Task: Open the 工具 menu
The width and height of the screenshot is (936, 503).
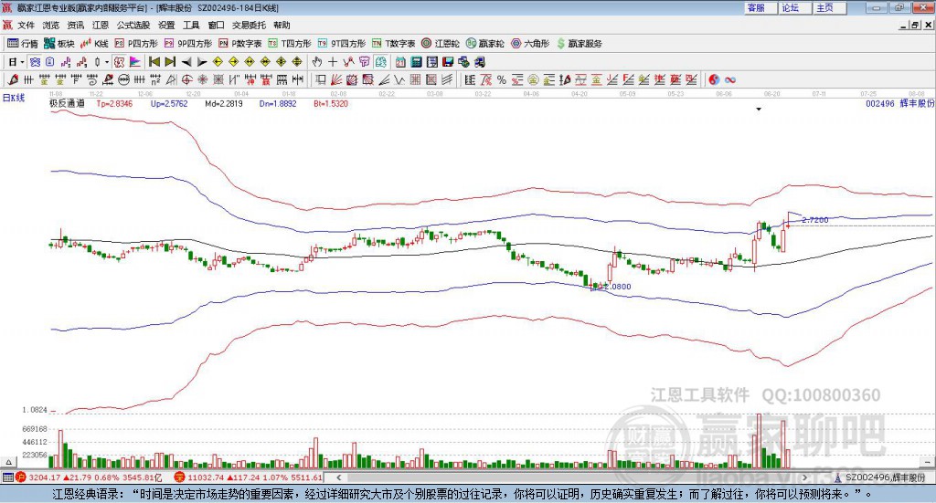Action: (191, 25)
